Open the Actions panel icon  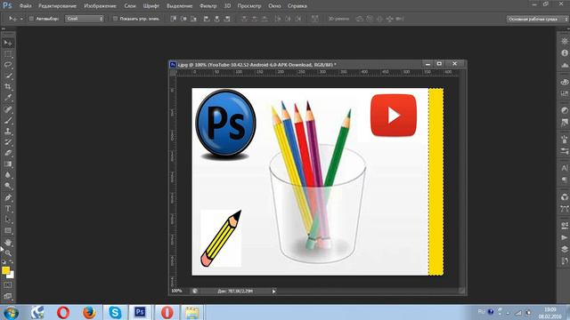point(564,237)
